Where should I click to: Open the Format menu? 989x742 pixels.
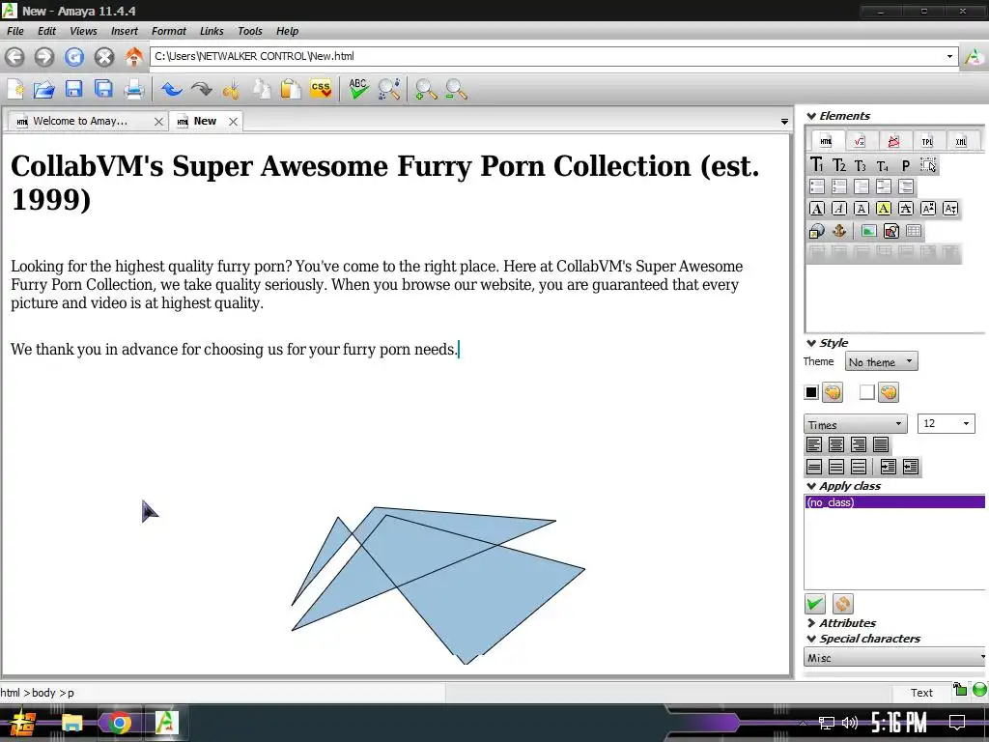pos(168,31)
